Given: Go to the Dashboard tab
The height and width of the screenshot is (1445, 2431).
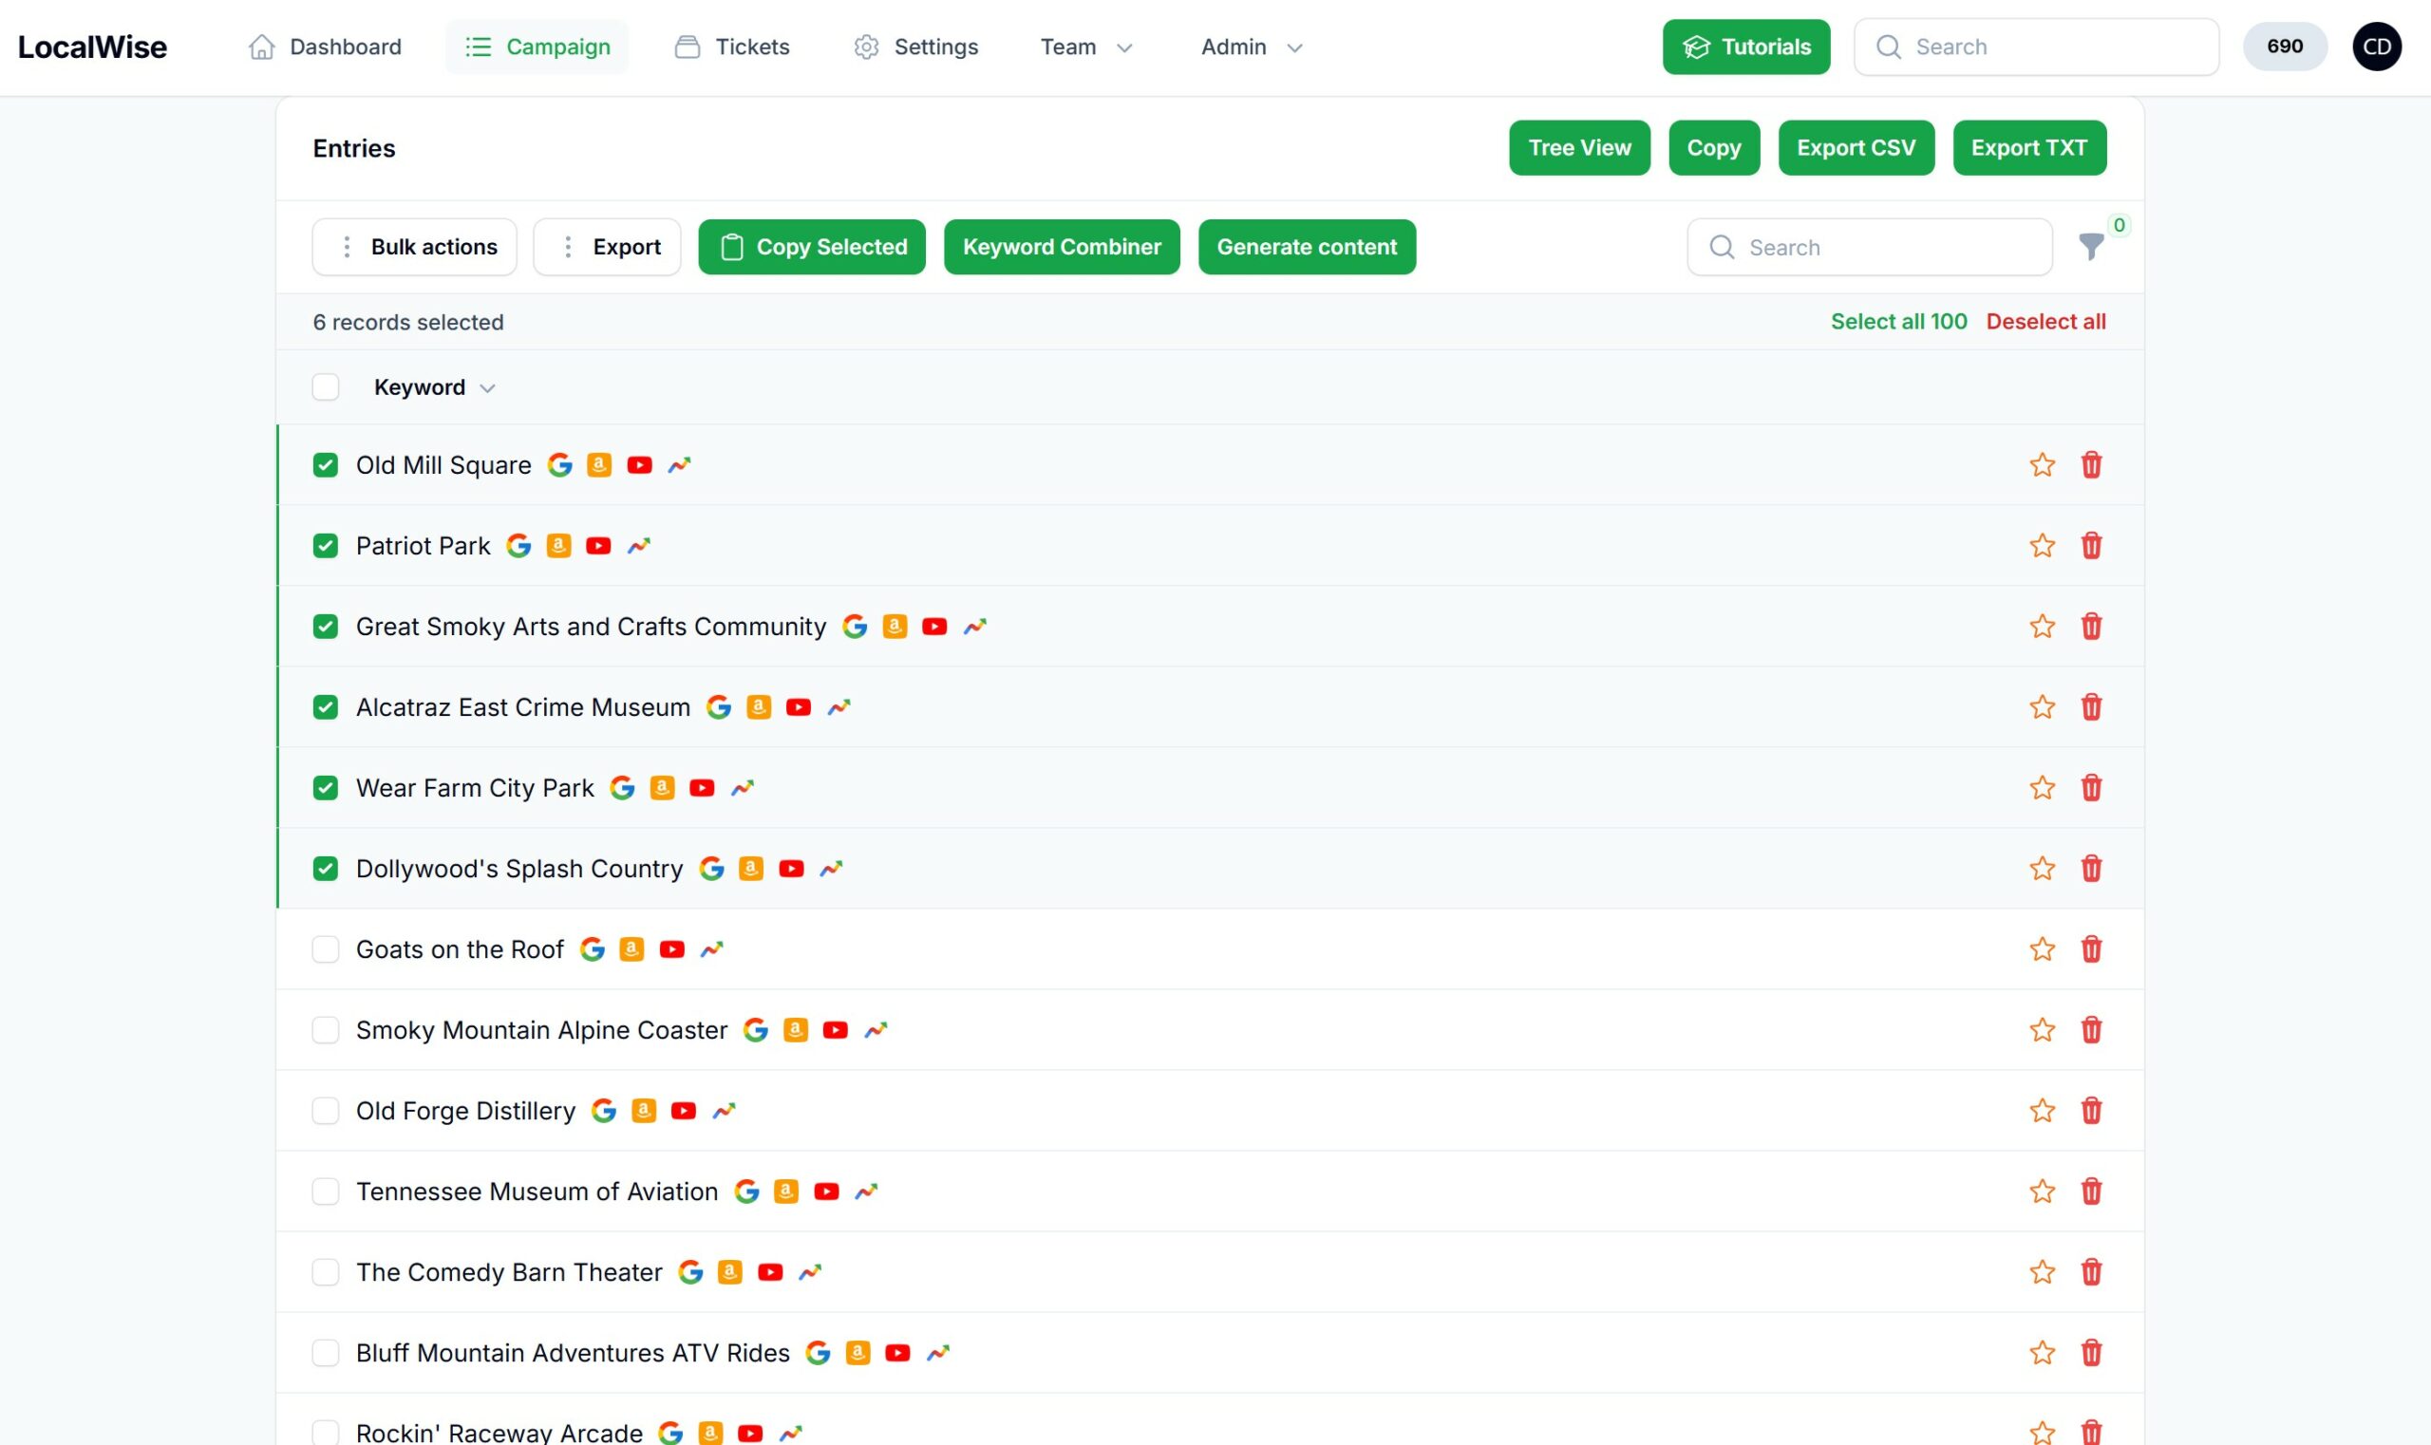Looking at the screenshot, I should (x=325, y=47).
